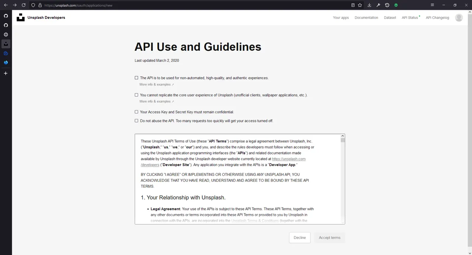This screenshot has height=255, width=472.
Task: View API Status
Action: pyautogui.click(x=410, y=18)
